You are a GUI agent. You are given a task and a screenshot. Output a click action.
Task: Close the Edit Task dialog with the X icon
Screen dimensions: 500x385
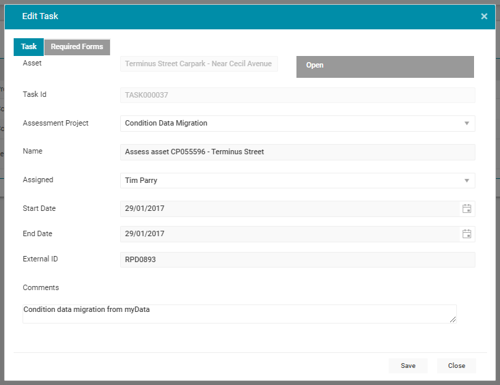[x=484, y=16]
